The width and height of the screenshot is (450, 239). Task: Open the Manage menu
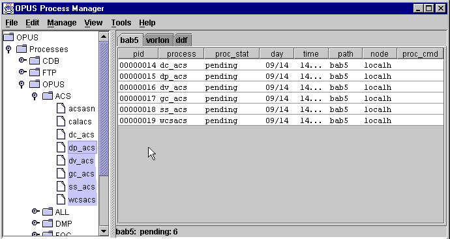click(62, 23)
